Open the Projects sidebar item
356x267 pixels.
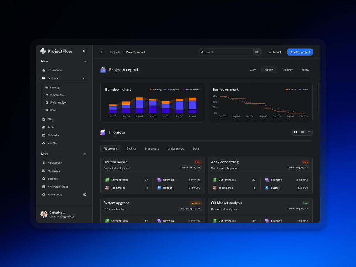click(x=64, y=78)
